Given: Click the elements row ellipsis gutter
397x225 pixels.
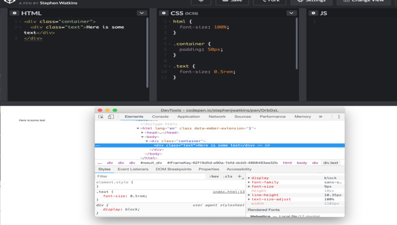Looking at the screenshot, I should tap(98, 146).
